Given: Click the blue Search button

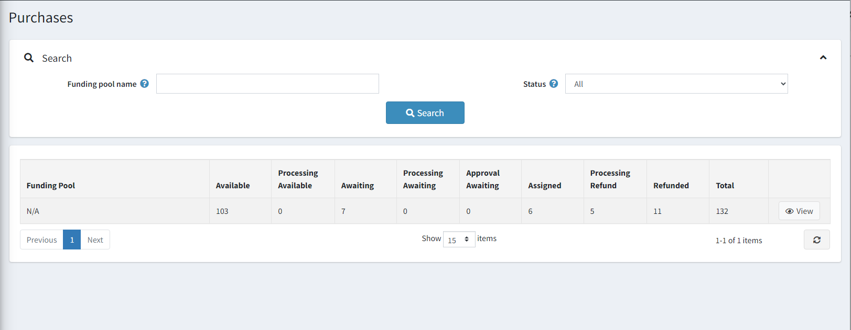Looking at the screenshot, I should (425, 113).
